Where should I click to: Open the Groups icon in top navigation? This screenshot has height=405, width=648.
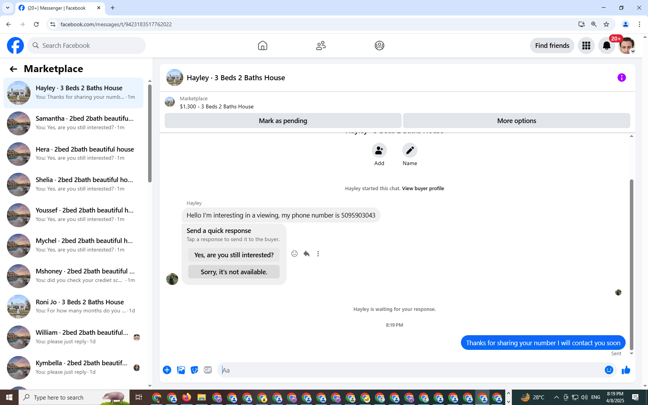[380, 46]
